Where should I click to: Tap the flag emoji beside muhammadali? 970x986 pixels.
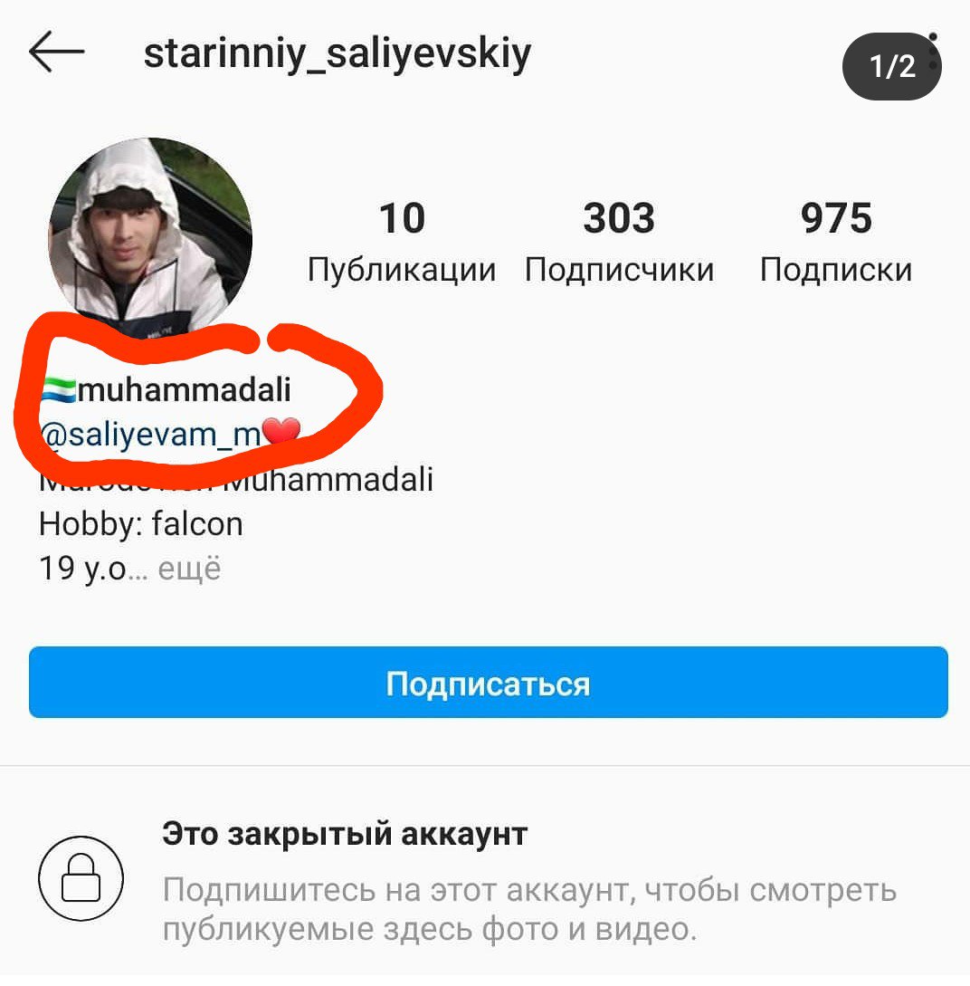[59, 390]
